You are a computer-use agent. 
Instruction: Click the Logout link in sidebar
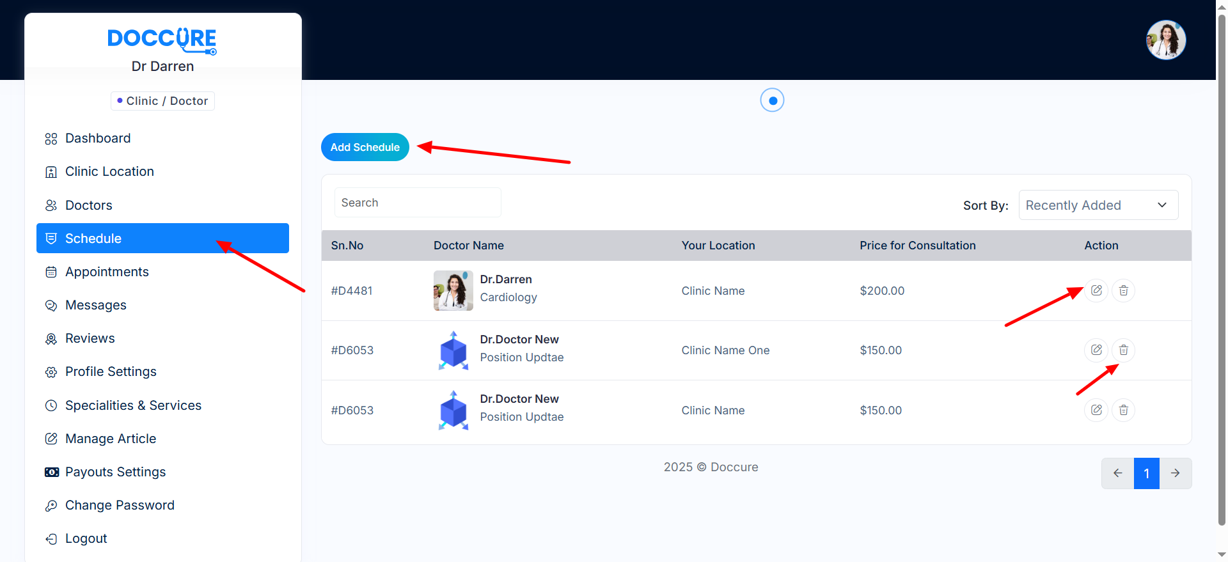pyautogui.click(x=86, y=538)
